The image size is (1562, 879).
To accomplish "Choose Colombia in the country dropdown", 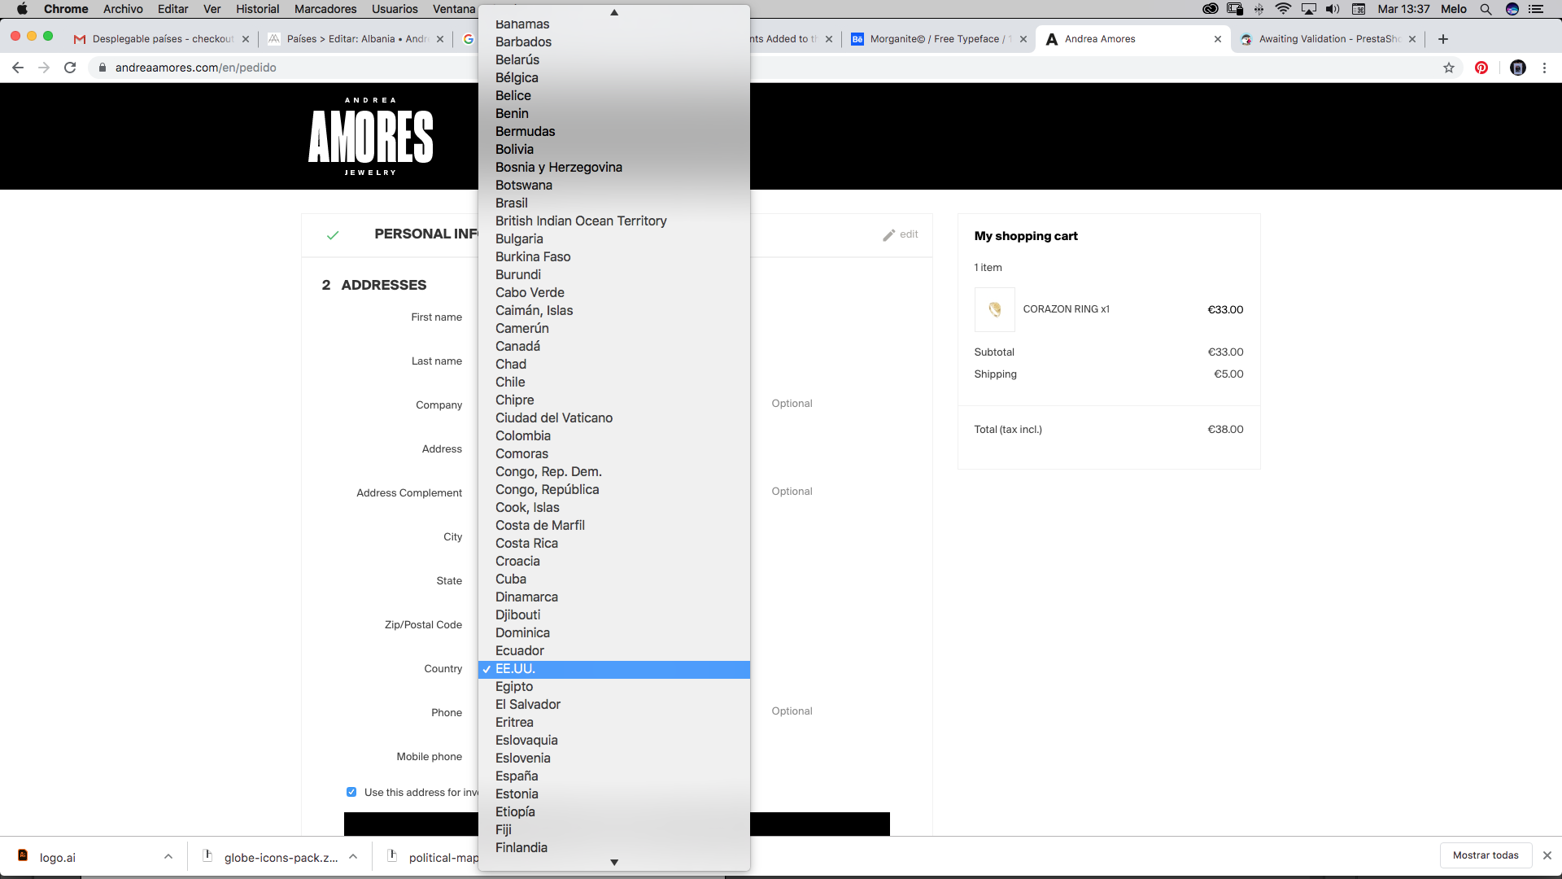I will (523, 435).
